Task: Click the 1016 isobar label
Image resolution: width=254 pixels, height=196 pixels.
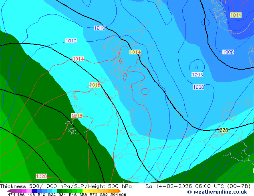Action: click(x=95, y=85)
